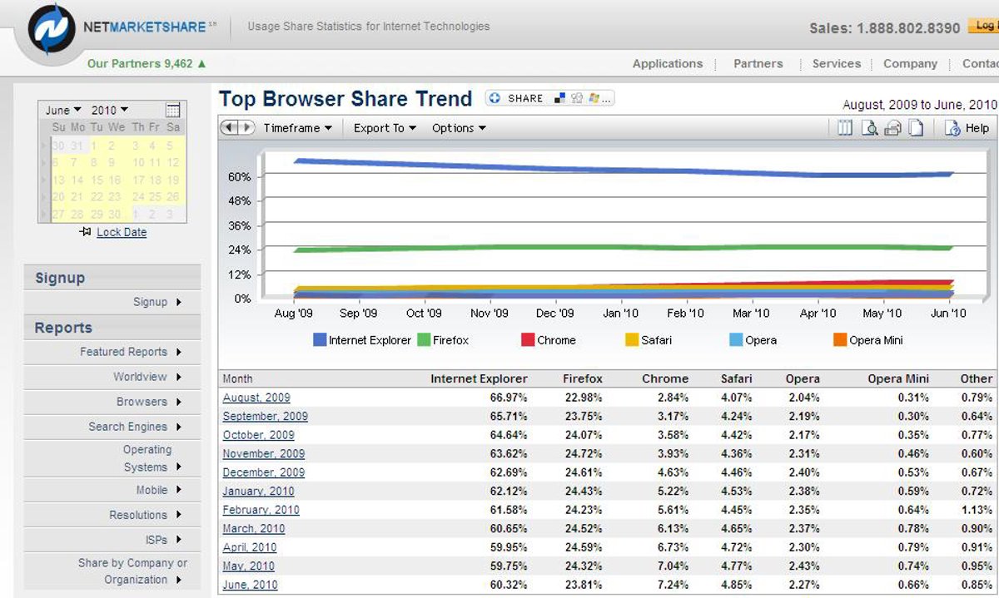
Task: Expand the June month dropdown
Action: tap(63, 110)
